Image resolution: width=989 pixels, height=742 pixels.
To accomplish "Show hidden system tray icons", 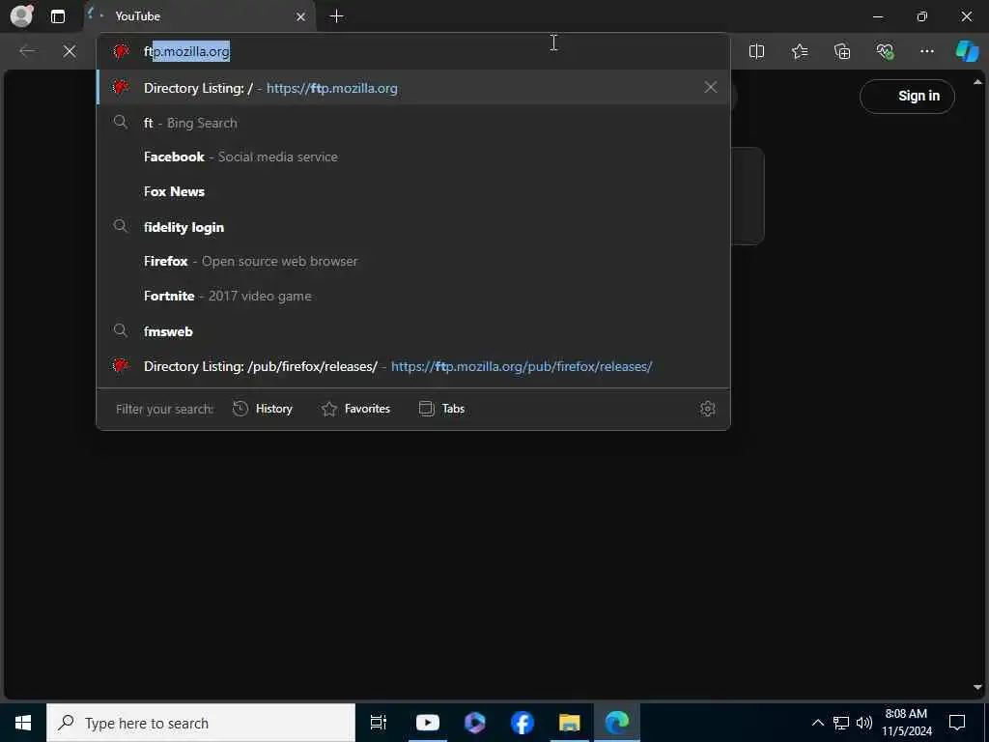I will pyautogui.click(x=817, y=723).
